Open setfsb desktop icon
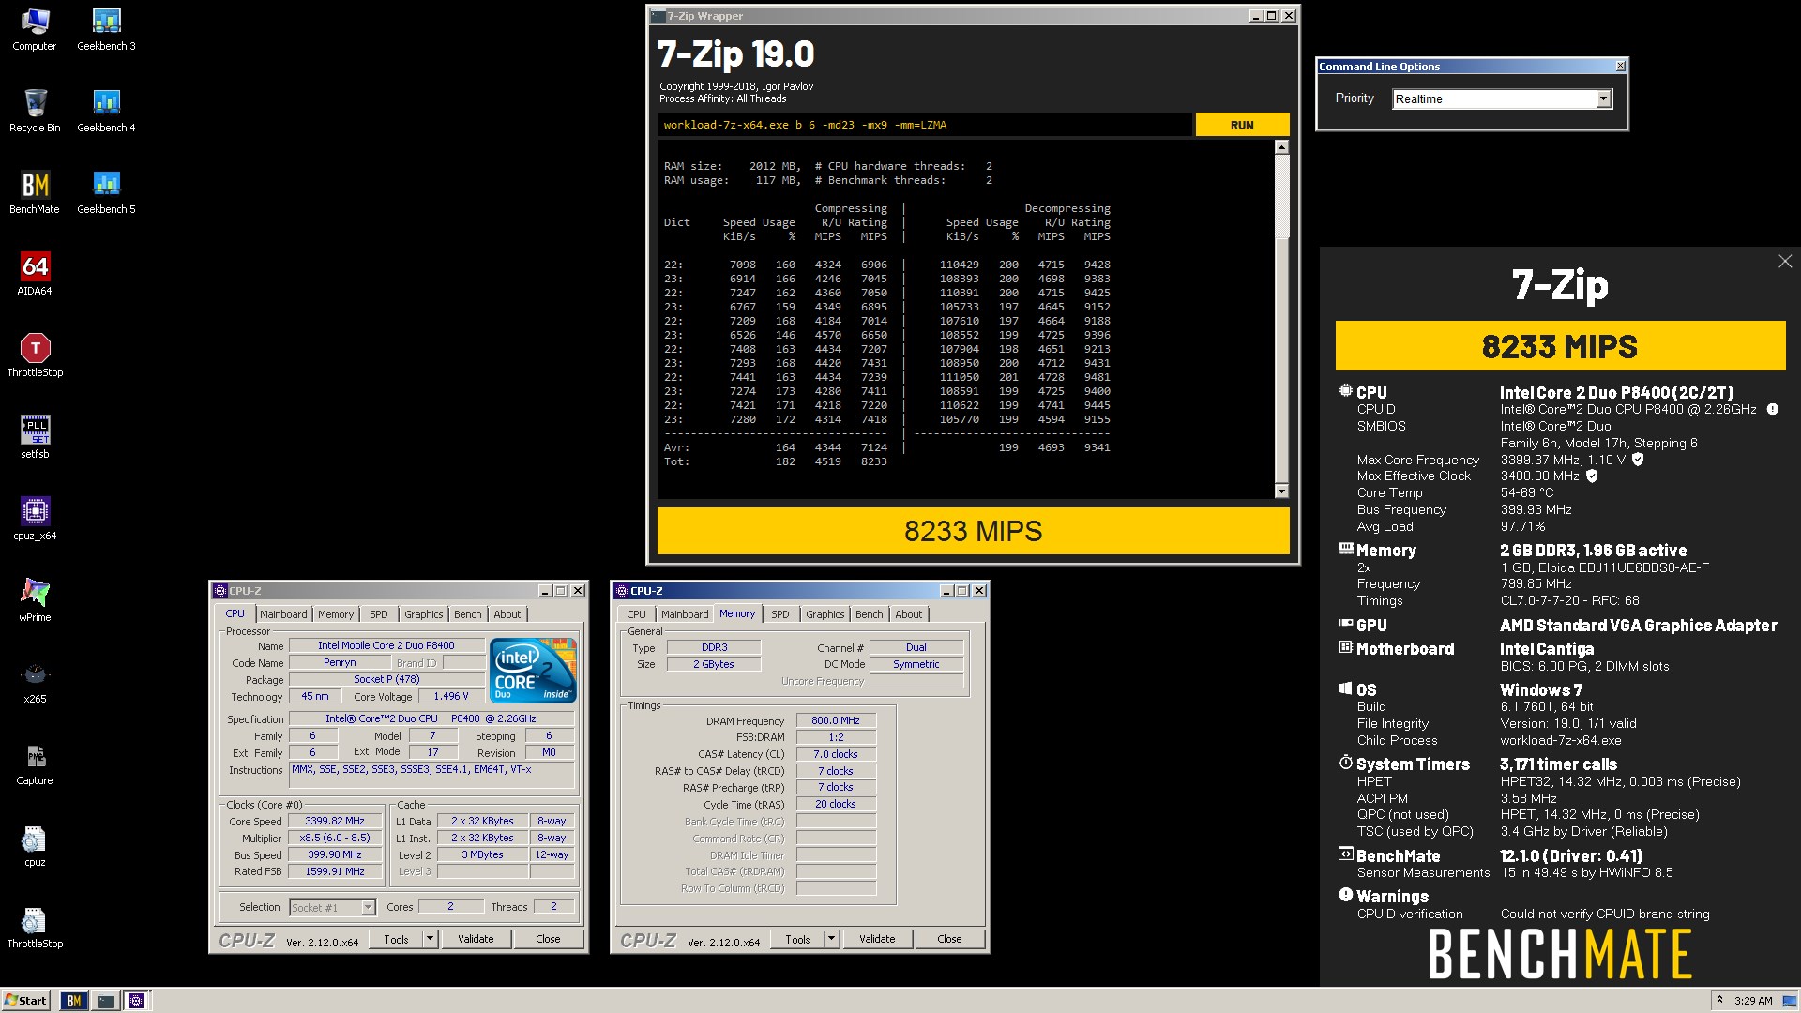 click(x=35, y=437)
